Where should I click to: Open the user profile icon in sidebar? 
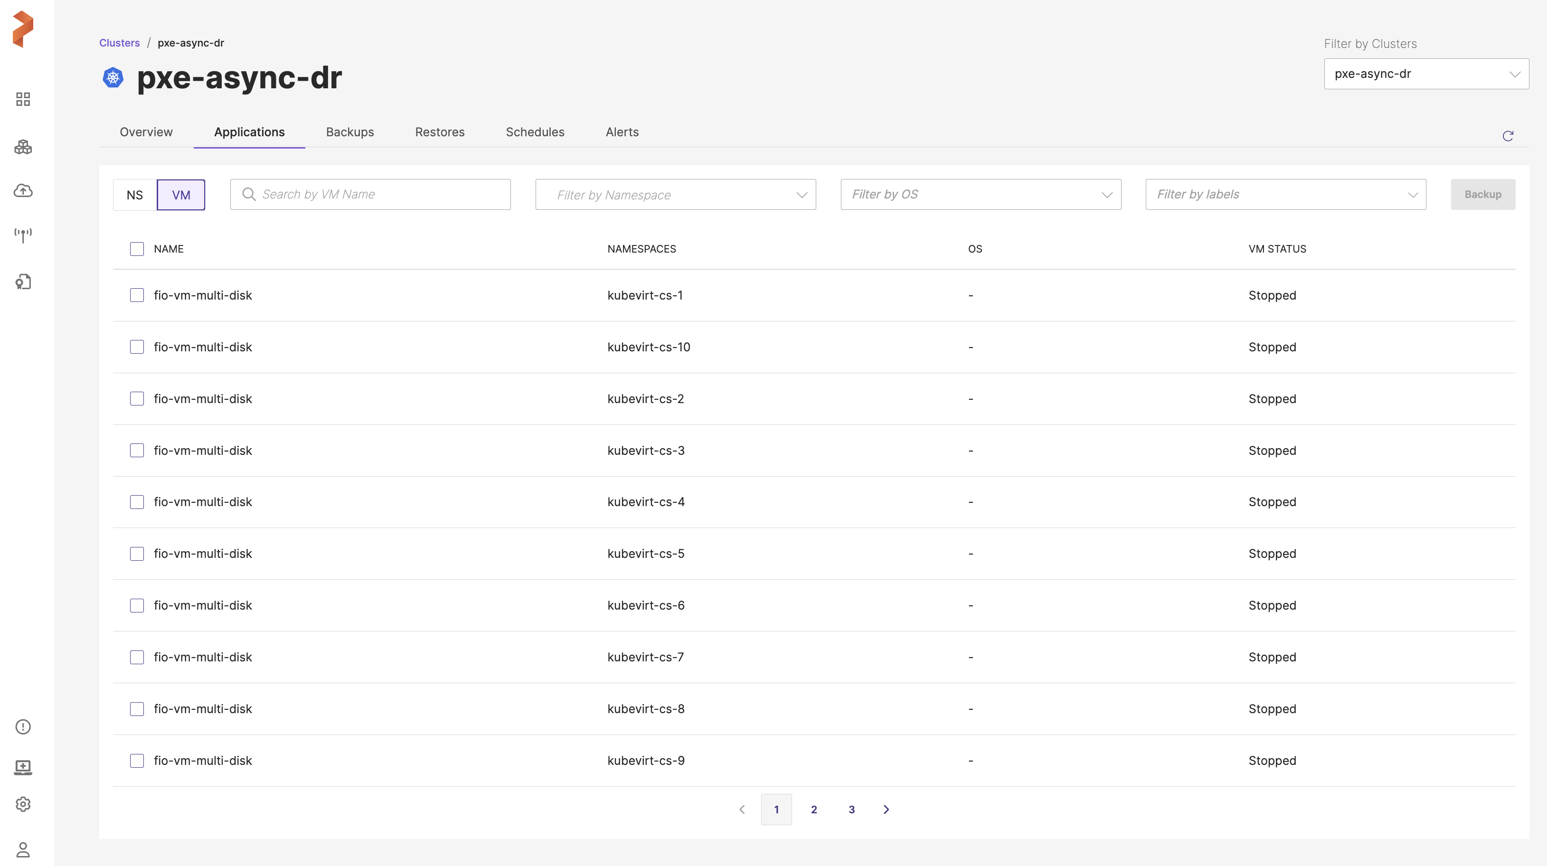click(x=23, y=849)
